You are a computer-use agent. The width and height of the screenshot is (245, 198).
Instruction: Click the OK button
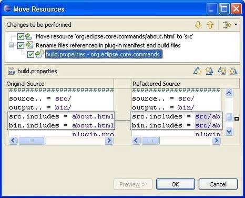(176, 184)
